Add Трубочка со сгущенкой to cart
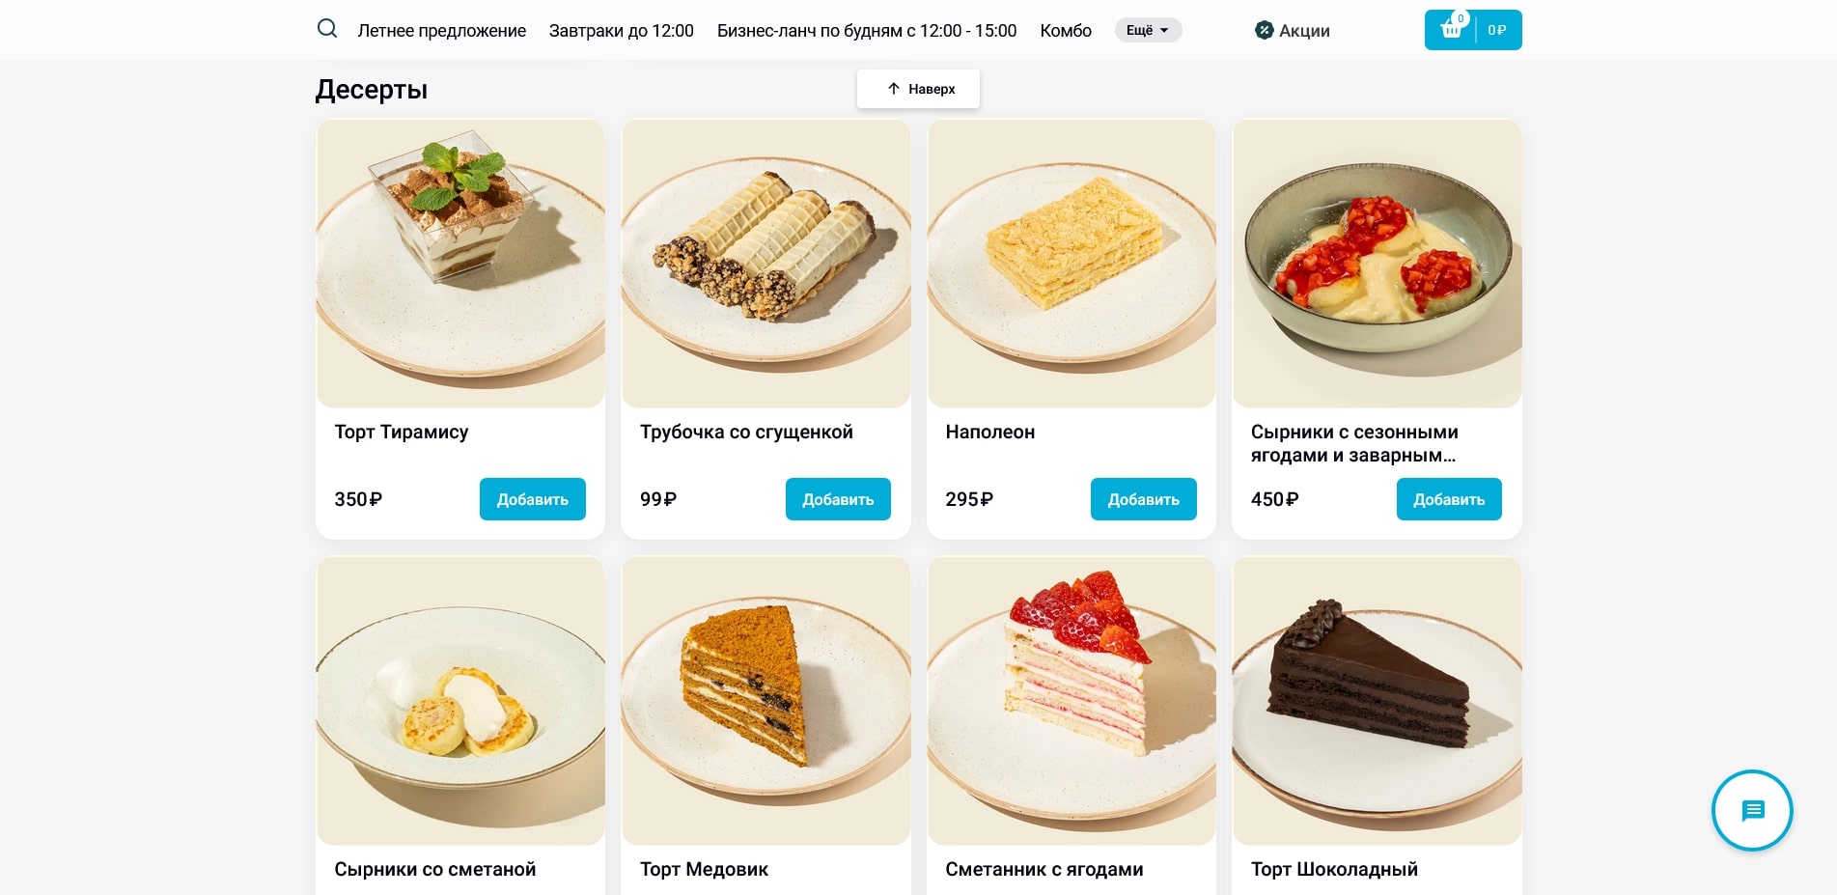The image size is (1837, 895). pos(838,499)
